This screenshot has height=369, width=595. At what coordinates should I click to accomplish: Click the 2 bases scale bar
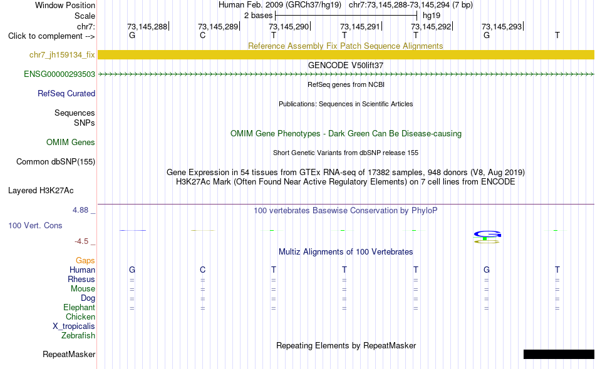pyautogui.click(x=346, y=16)
